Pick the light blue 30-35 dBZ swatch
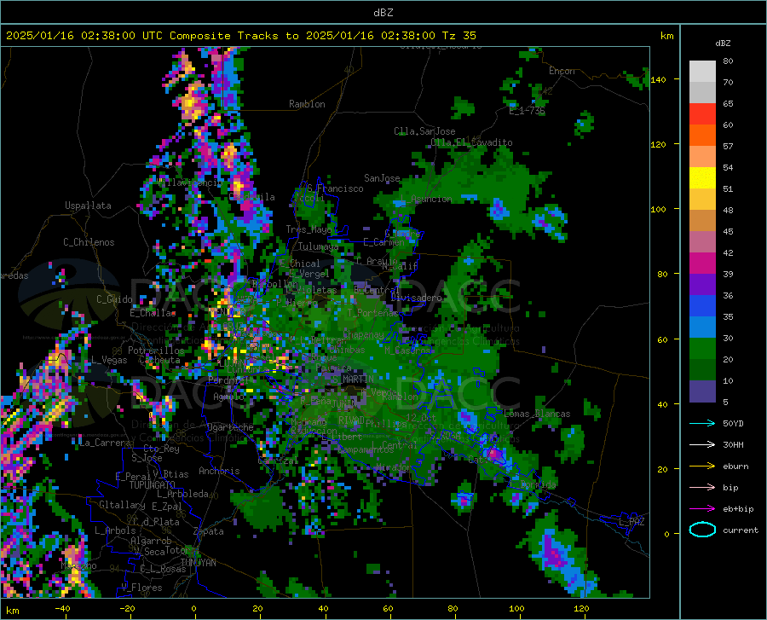This screenshot has height=620, width=767. [x=702, y=327]
